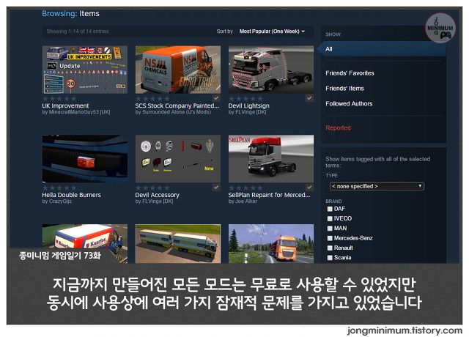Check the Renault brand checkbox
469x337 pixels.
tap(330, 248)
